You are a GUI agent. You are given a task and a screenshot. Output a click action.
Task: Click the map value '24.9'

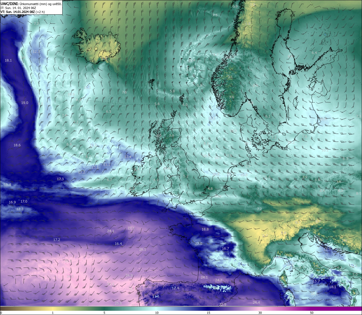[x=129, y=275]
